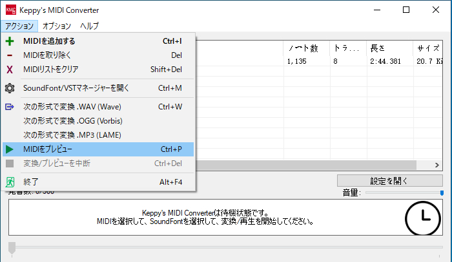Screen dimensions: 452x262
Task: Click the 設定を開く button
Action: 390,181
